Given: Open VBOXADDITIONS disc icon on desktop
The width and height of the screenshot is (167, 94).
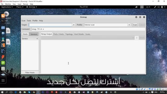Looking at the screenshot, I should click(6, 14).
